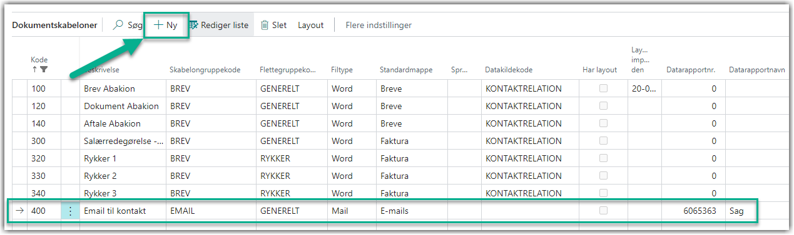794x235 pixels.
Task: Toggle Har layout checkbox for Brev Abakion
Action: point(603,89)
